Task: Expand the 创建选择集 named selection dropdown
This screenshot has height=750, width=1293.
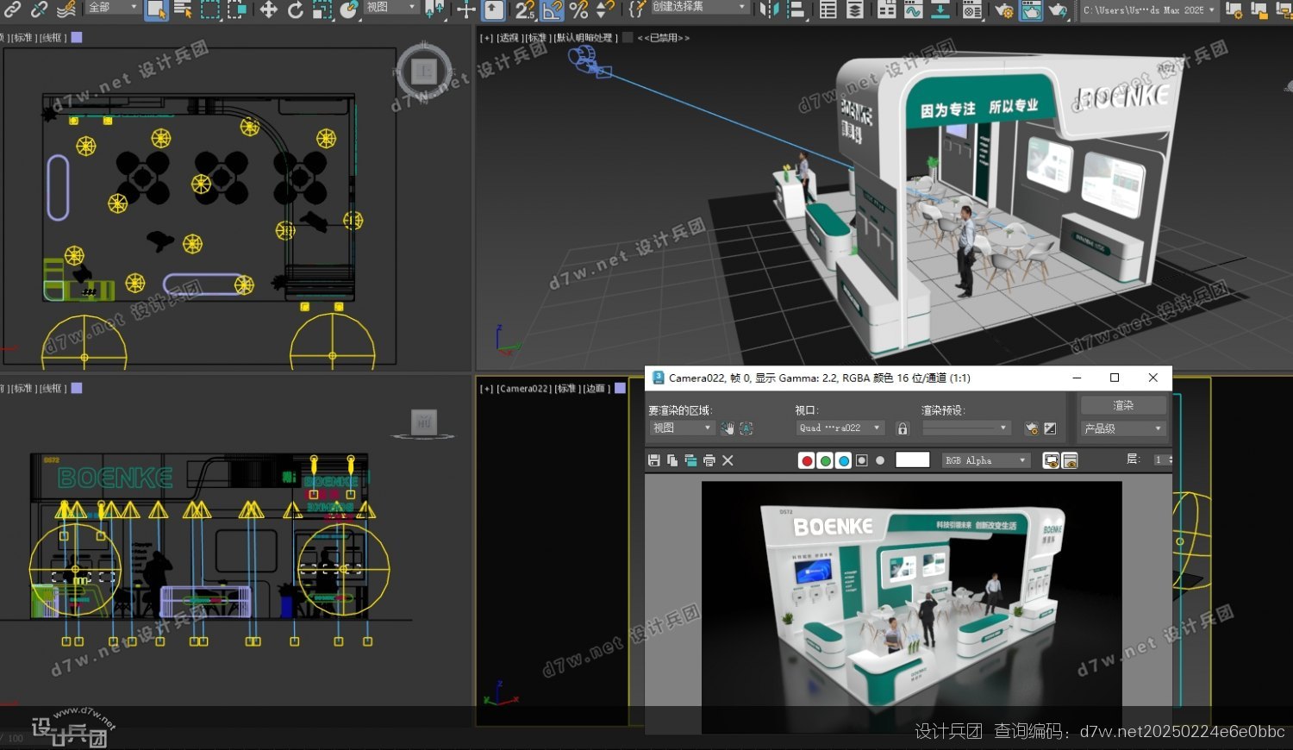Action: pos(699,7)
